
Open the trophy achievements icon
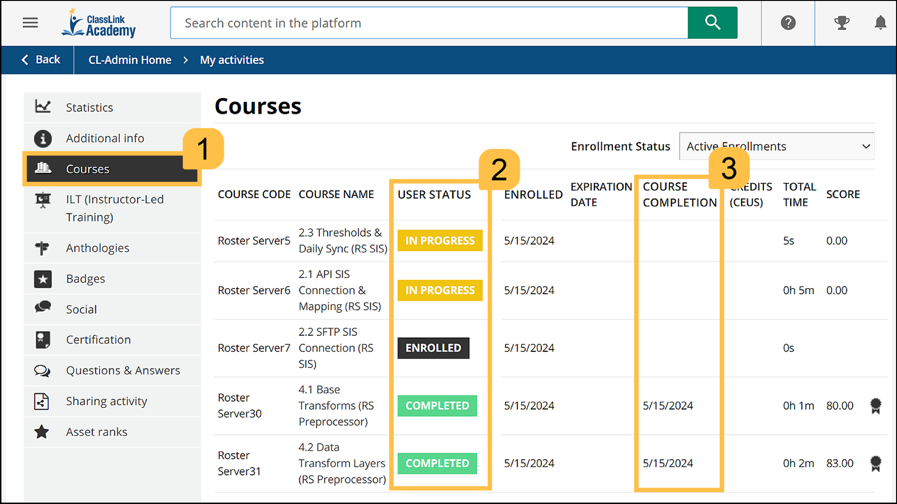(841, 22)
